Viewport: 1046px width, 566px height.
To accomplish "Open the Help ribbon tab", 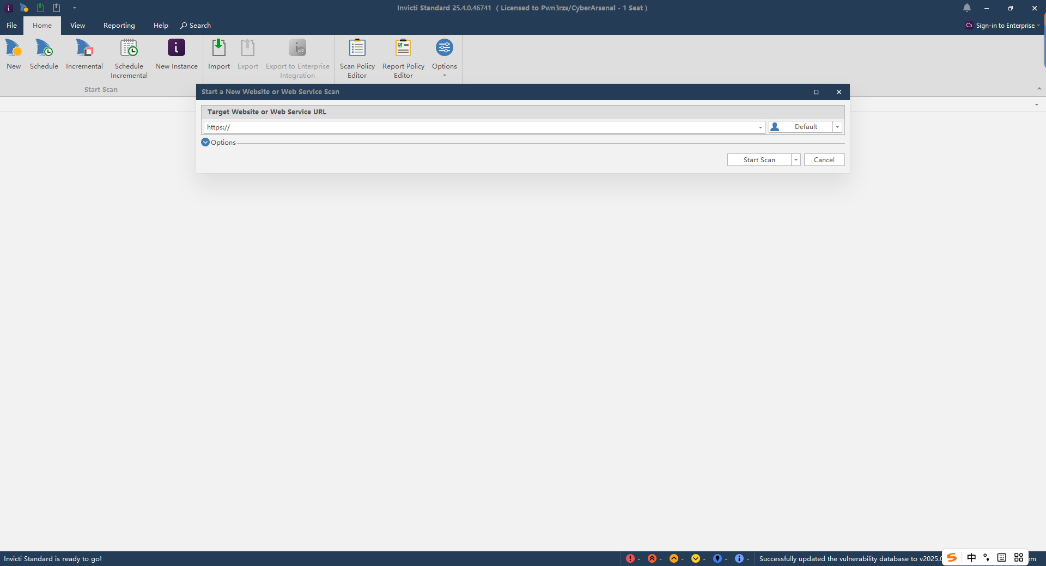I will coord(161,26).
